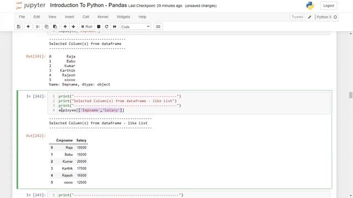Click the 12500 salary value
353x198 pixels.
pyautogui.click(x=82, y=182)
